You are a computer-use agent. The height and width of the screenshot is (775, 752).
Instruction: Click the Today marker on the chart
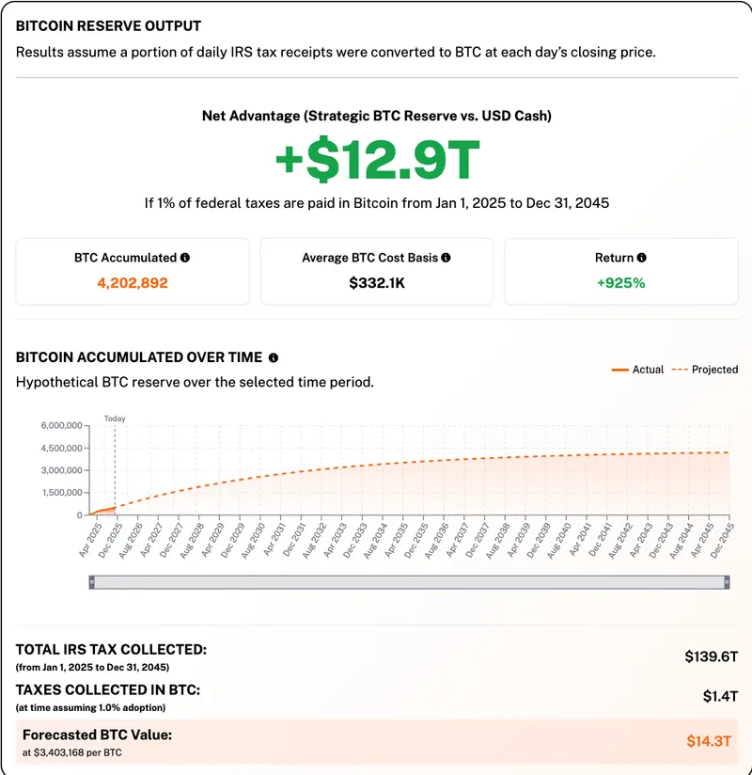[x=115, y=419]
